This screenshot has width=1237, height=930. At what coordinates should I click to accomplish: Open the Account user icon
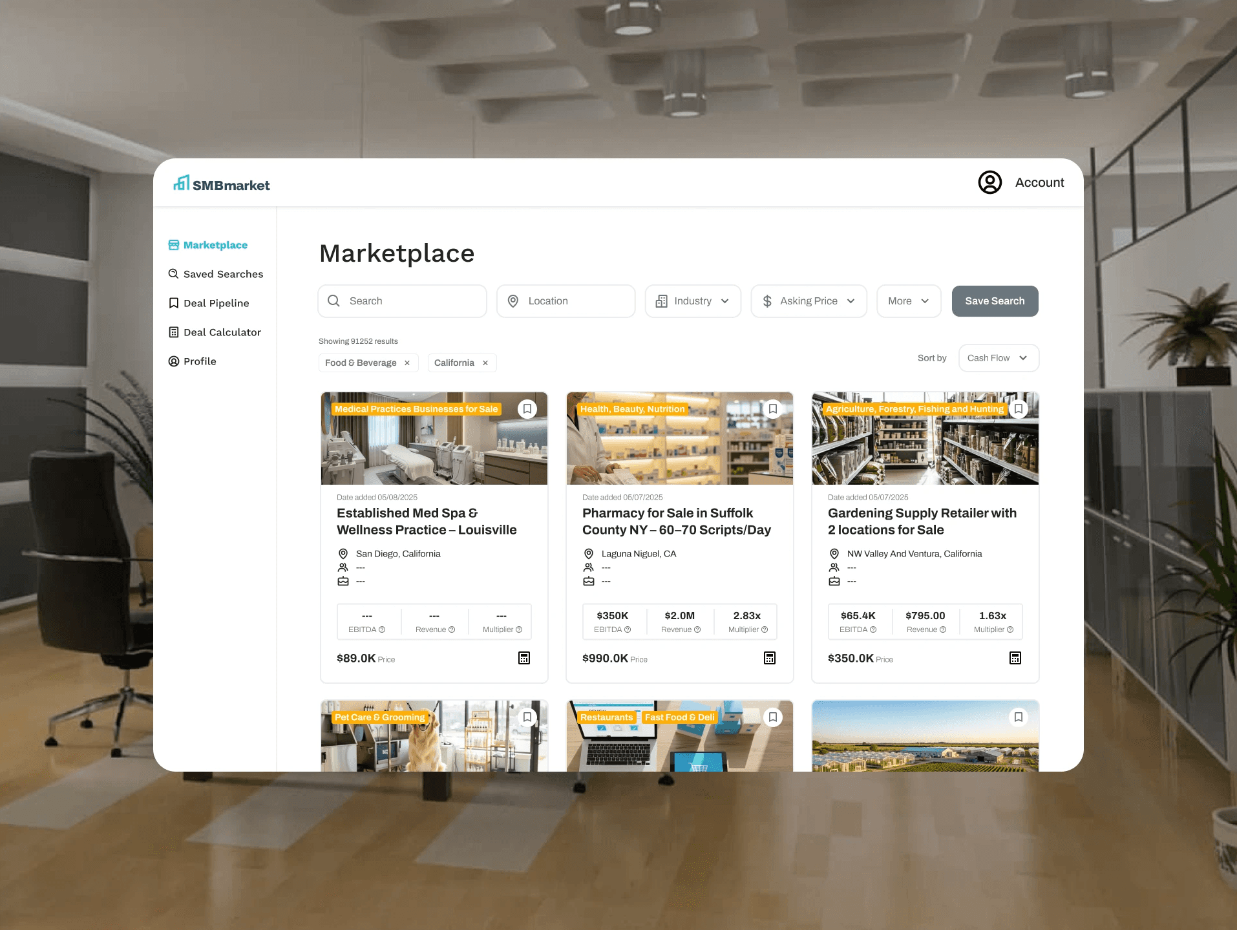tap(989, 183)
